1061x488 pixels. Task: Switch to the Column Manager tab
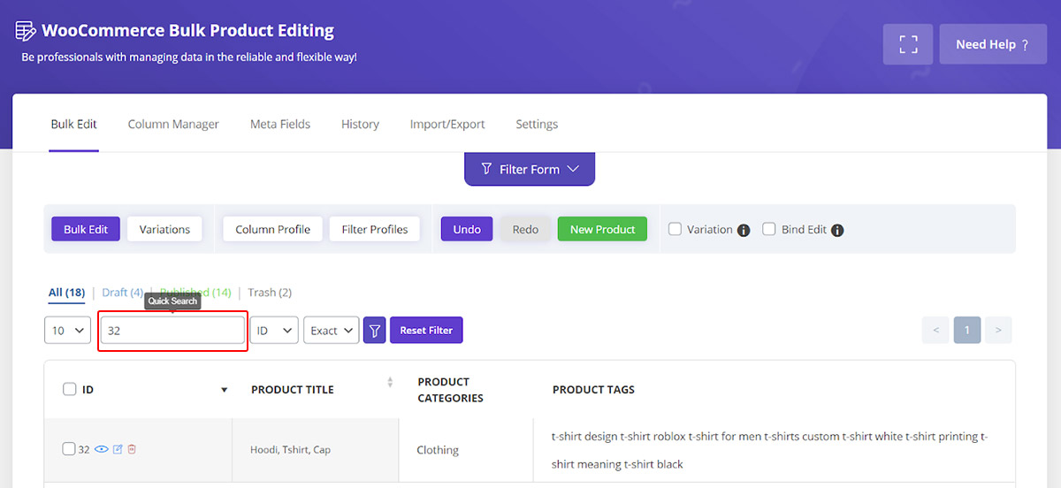(x=173, y=125)
